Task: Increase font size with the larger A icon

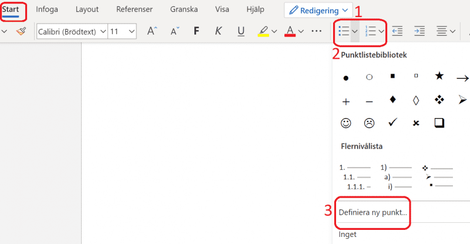Action: tap(152, 31)
